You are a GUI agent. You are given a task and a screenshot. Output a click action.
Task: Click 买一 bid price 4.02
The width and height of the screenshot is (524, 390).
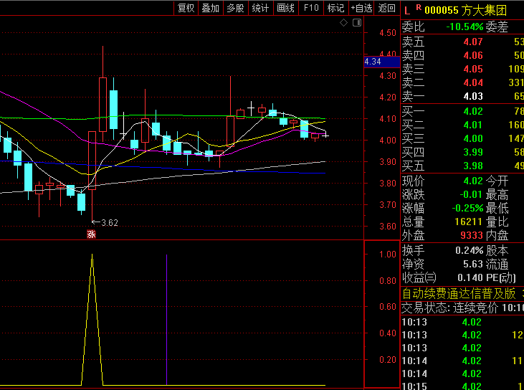pos(473,111)
